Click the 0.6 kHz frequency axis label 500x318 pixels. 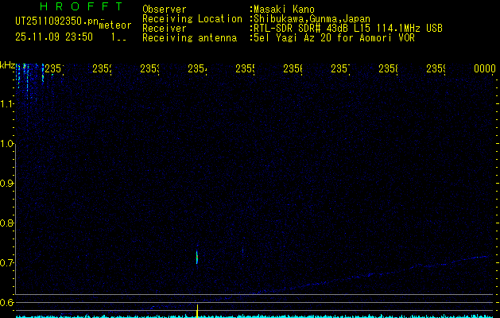(6, 302)
